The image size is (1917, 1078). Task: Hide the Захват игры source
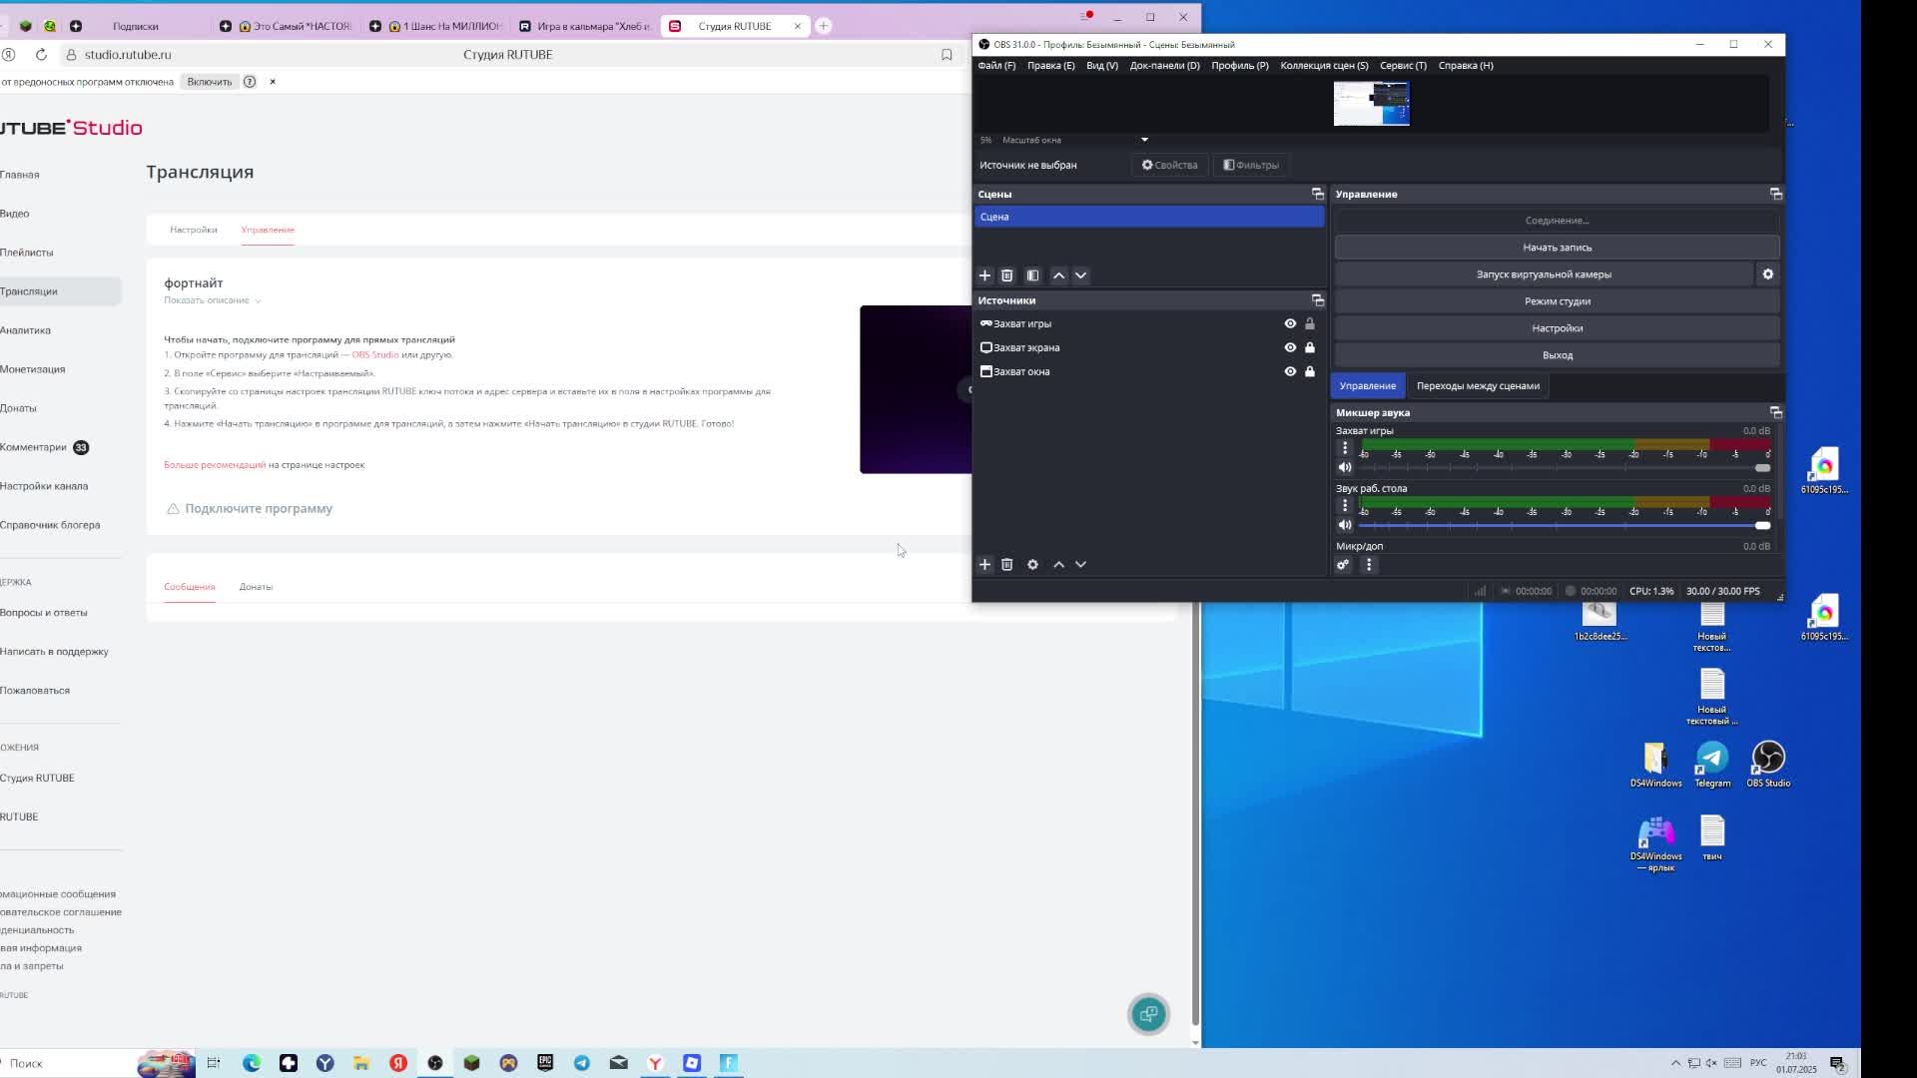point(1290,324)
